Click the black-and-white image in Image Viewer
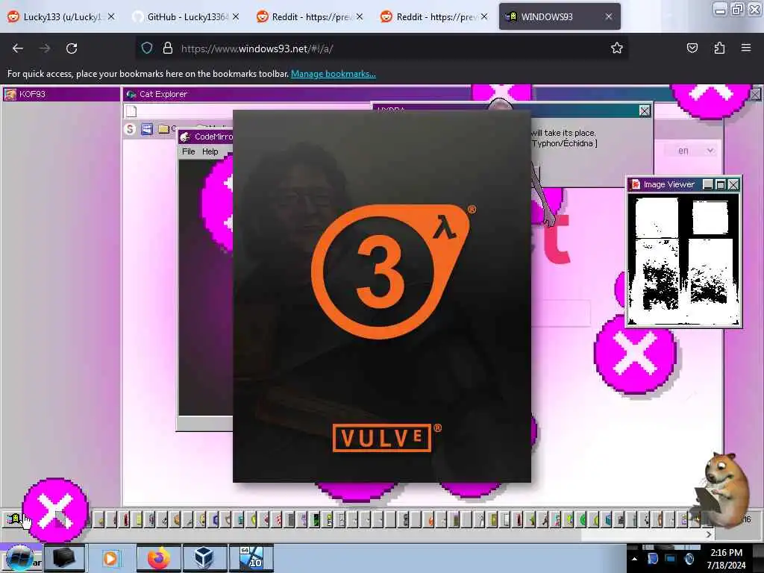This screenshot has height=573, width=764. pos(683,260)
